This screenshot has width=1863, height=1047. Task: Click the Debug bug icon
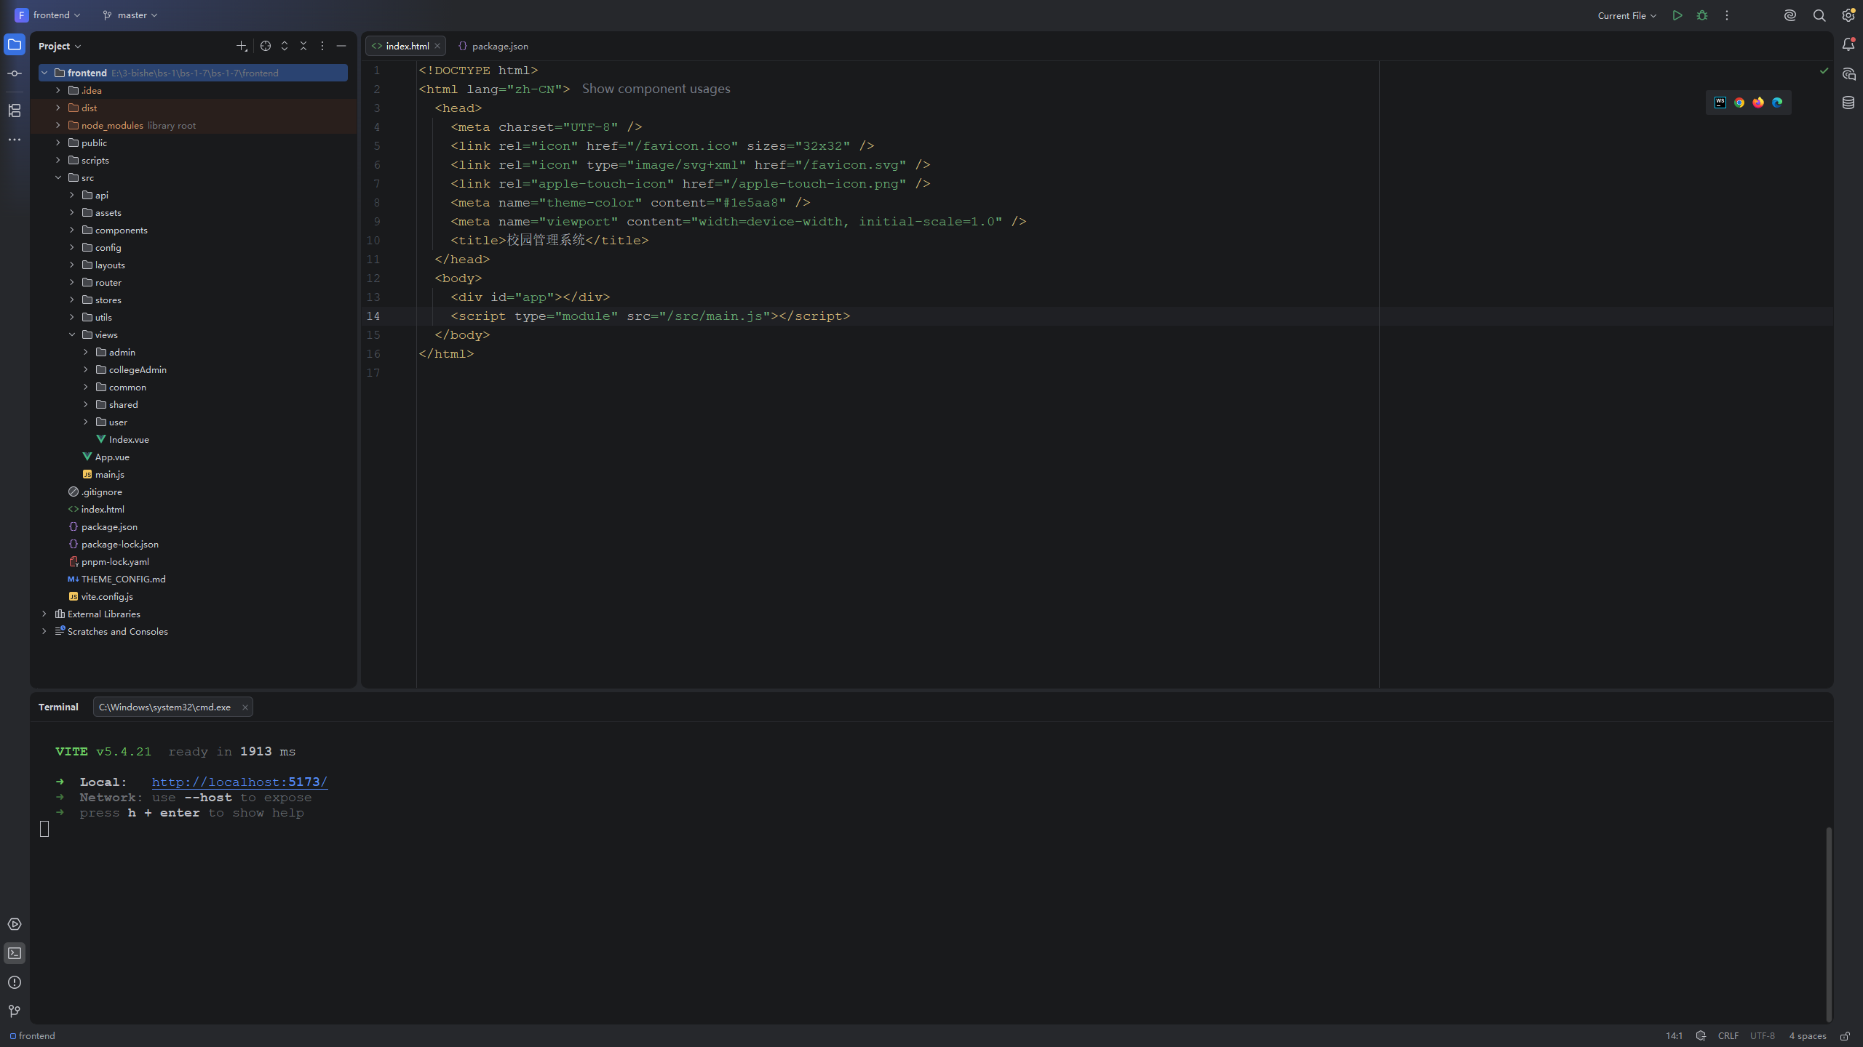tap(1702, 15)
